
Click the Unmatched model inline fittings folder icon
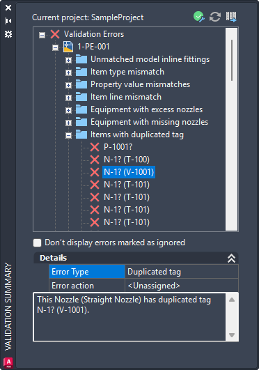pos(81,59)
